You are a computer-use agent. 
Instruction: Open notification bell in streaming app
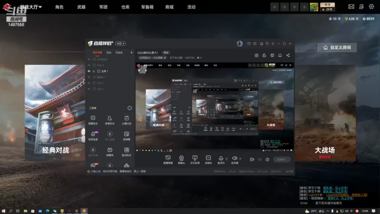(280, 55)
